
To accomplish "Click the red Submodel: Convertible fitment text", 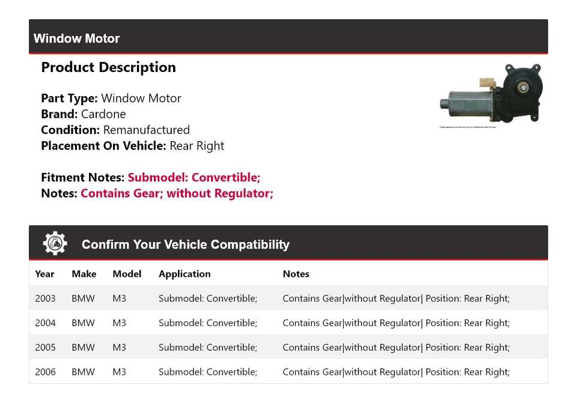I will [x=194, y=178].
